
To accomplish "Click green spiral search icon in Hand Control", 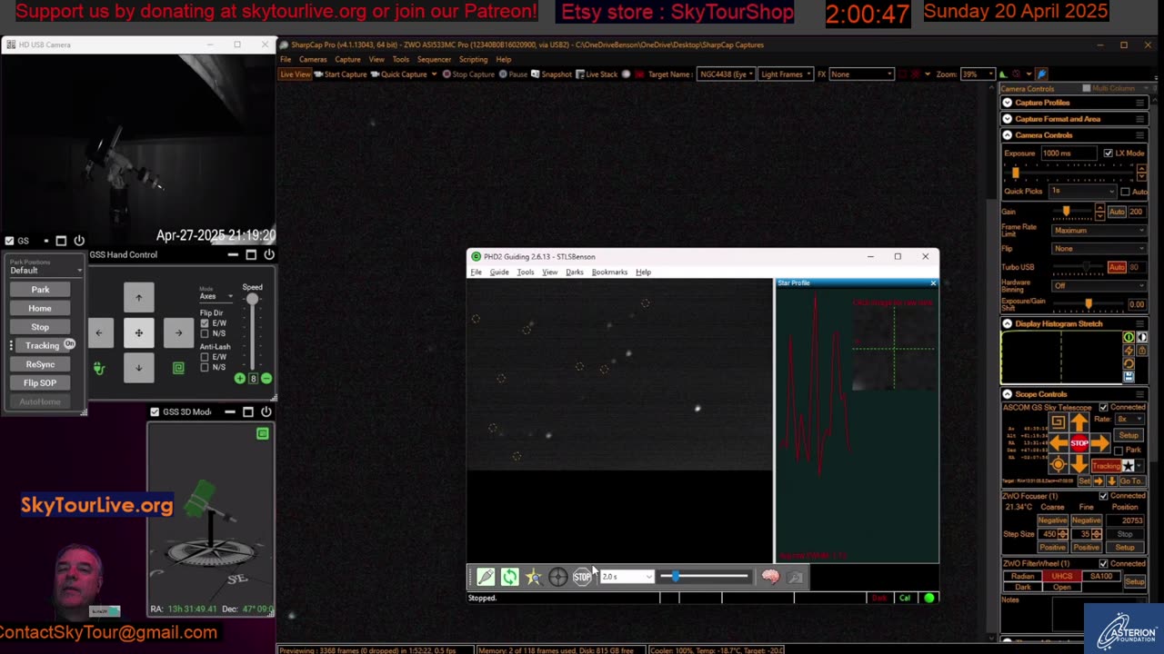I will tap(178, 368).
